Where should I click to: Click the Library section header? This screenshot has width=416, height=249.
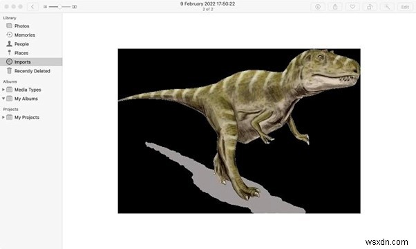10,18
